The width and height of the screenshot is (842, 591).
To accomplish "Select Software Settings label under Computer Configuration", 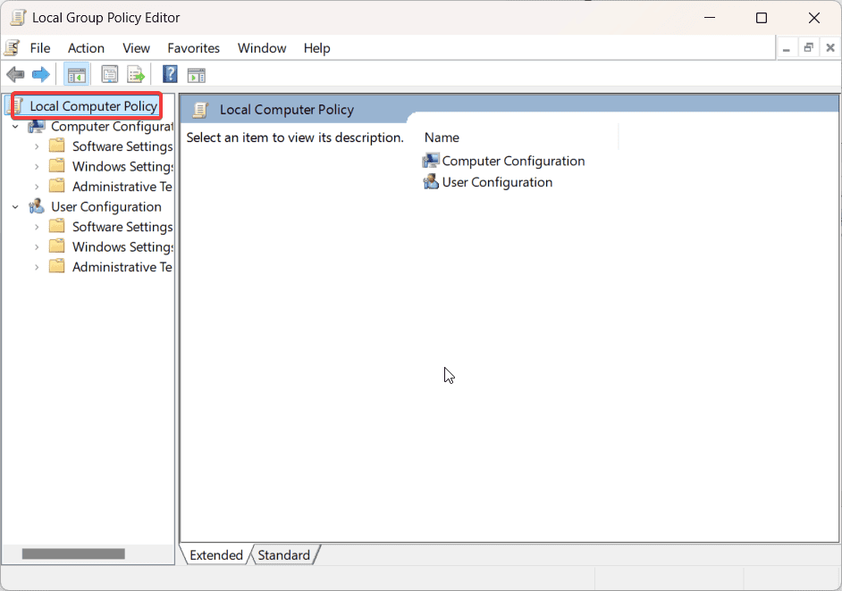I will coord(122,146).
